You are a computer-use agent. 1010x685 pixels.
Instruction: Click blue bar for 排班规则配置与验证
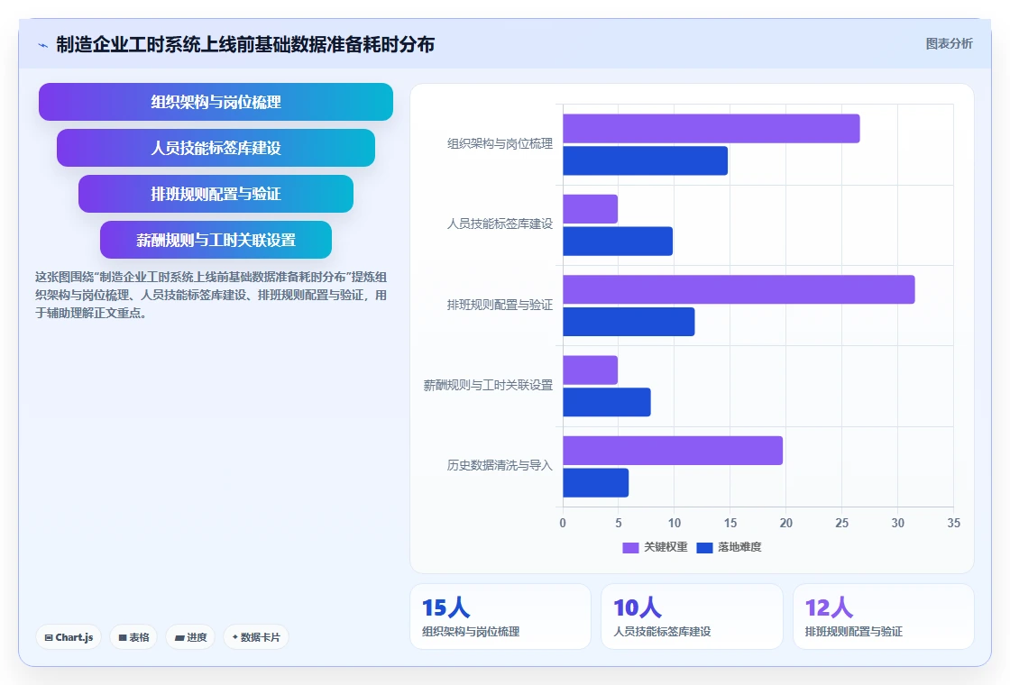coord(629,322)
